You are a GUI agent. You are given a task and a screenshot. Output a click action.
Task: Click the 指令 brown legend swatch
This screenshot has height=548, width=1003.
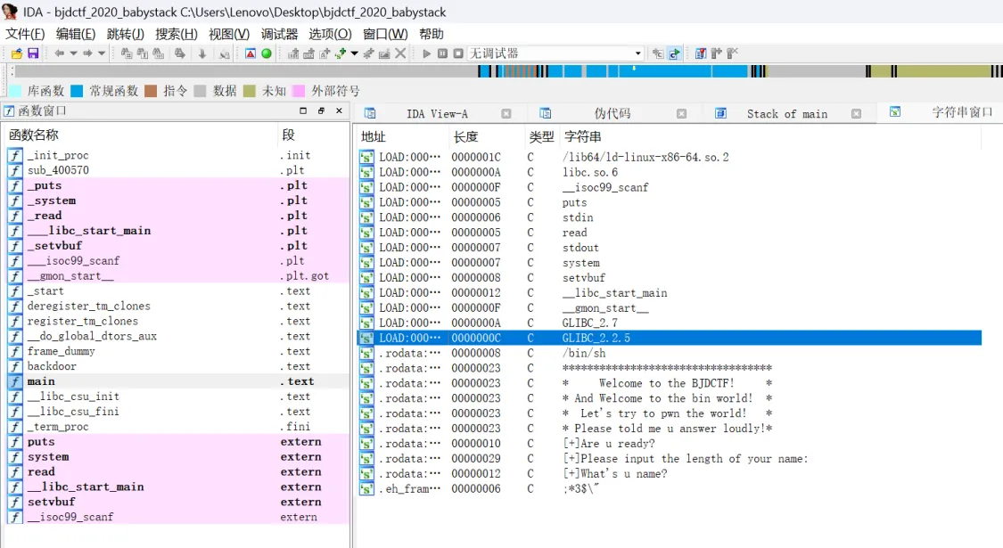(x=151, y=92)
